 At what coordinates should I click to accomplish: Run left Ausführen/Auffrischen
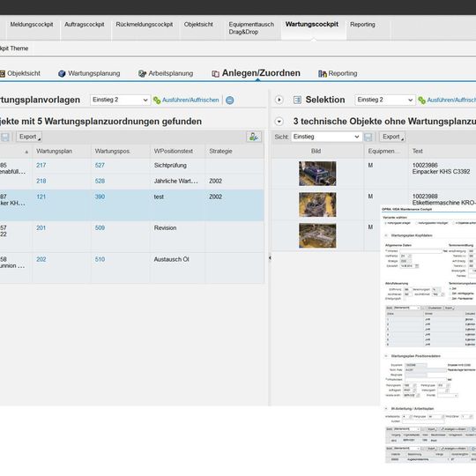(x=186, y=100)
